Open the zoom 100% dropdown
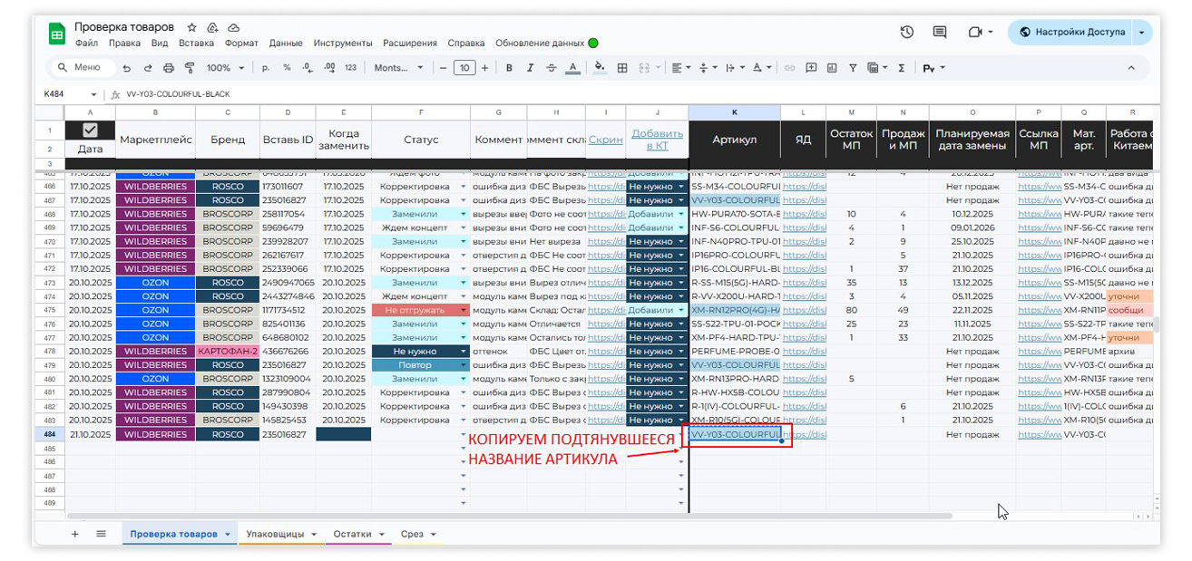Image resolution: width=1192 pixels, height=561 pixels. click(x=225, y=68)
